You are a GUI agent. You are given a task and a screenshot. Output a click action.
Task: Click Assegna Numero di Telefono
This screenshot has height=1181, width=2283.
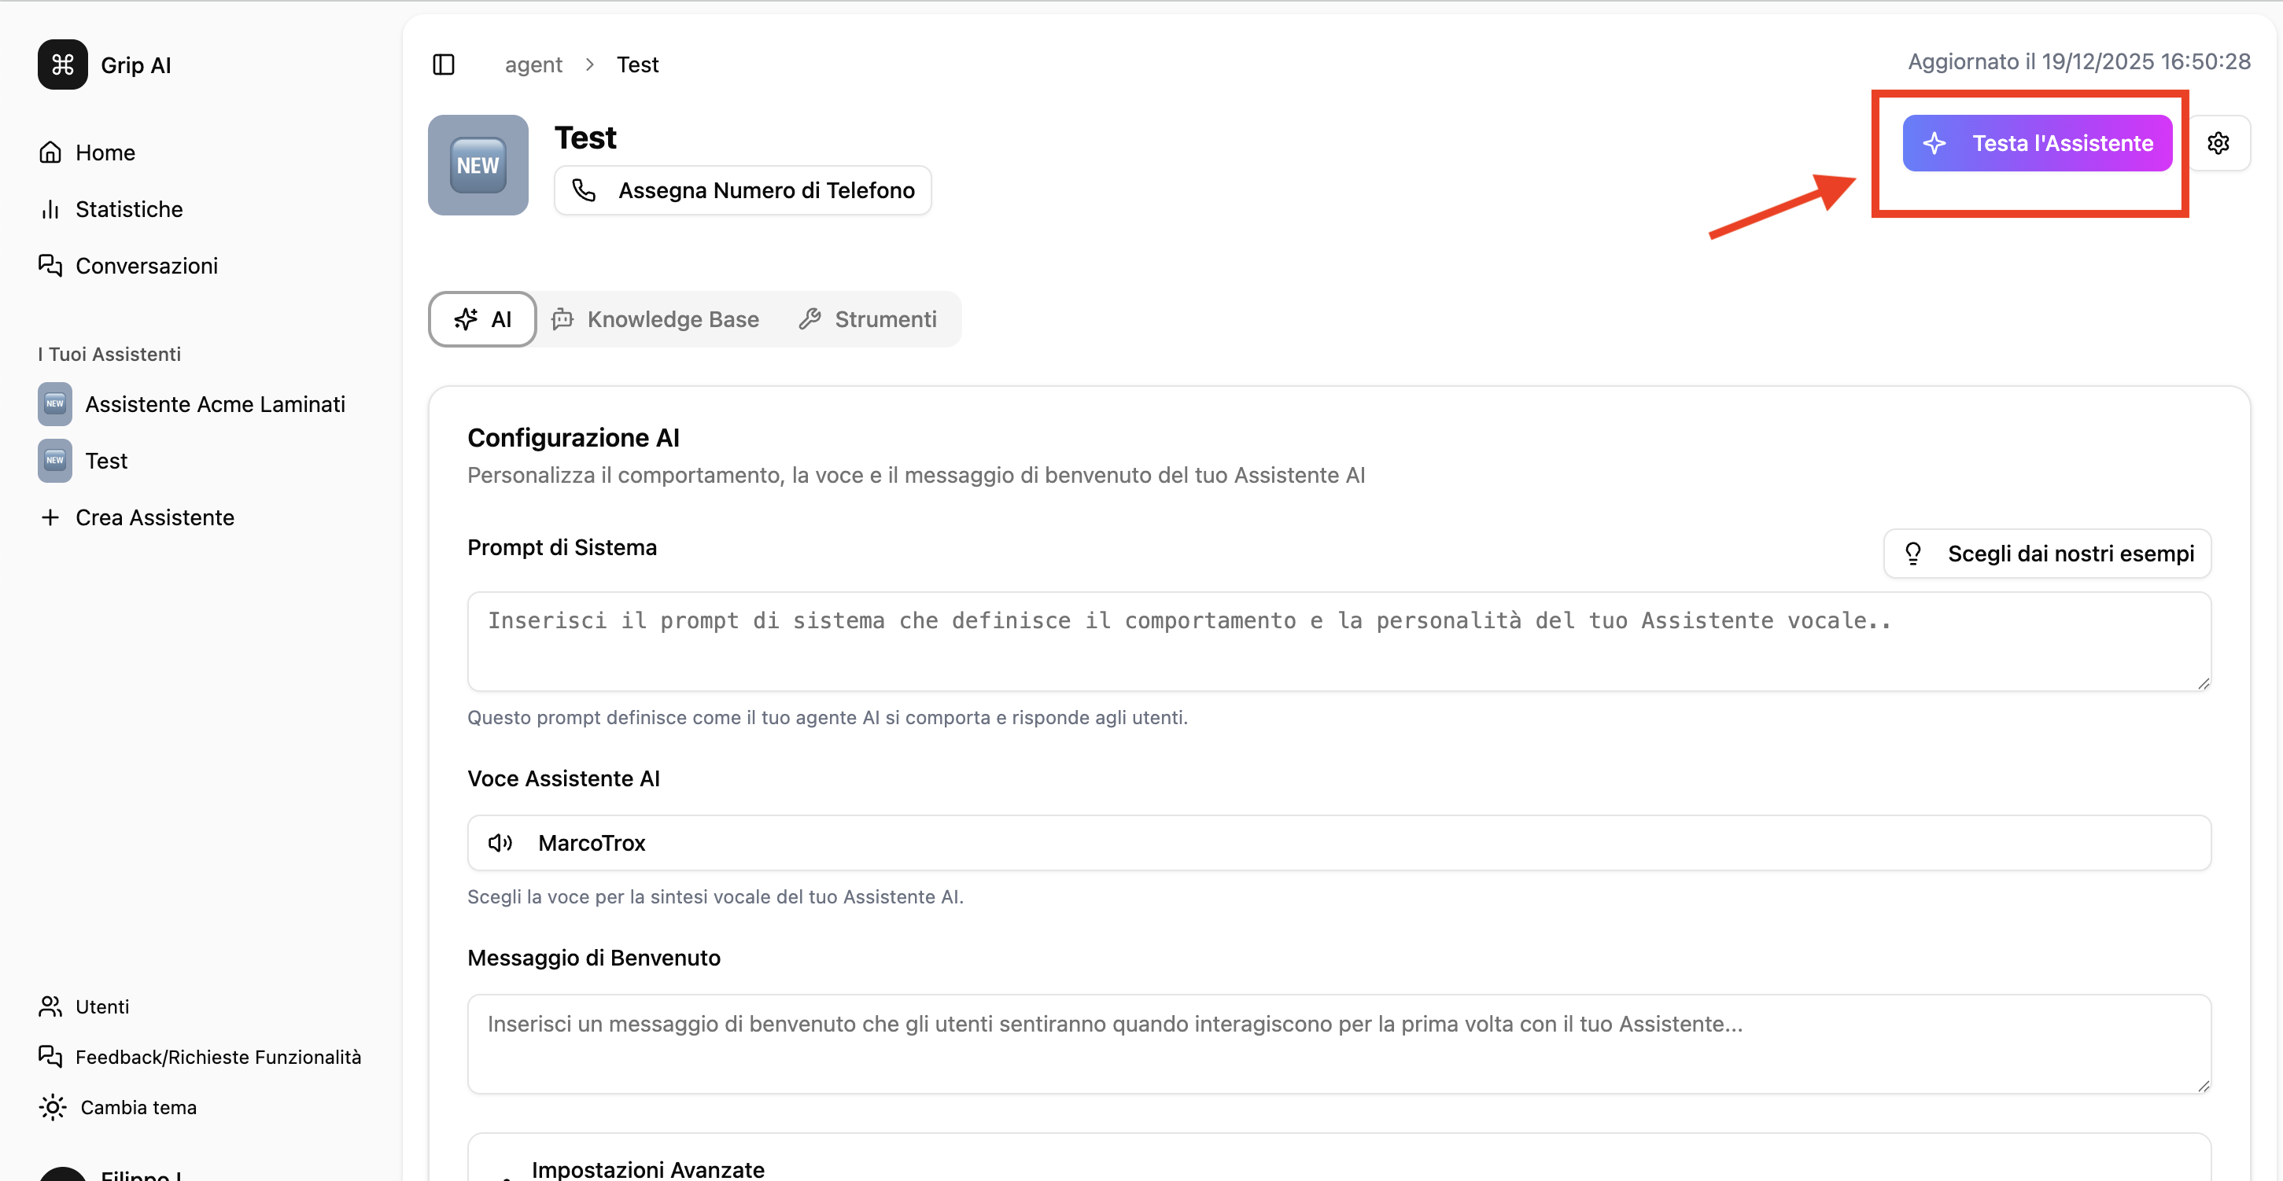[x=743, y=189]
